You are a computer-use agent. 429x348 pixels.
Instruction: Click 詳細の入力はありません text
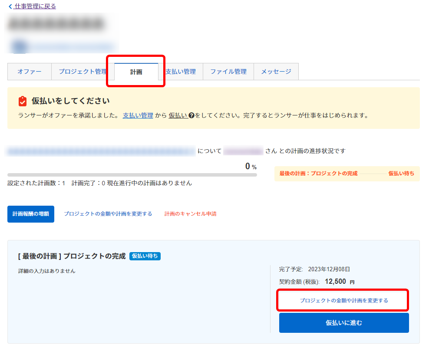point(47,271)
